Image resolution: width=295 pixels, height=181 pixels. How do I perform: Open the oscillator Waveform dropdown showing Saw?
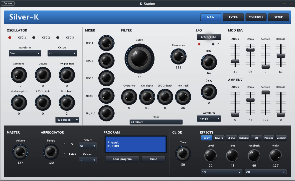pyautogui.click(x=25, y=53)
